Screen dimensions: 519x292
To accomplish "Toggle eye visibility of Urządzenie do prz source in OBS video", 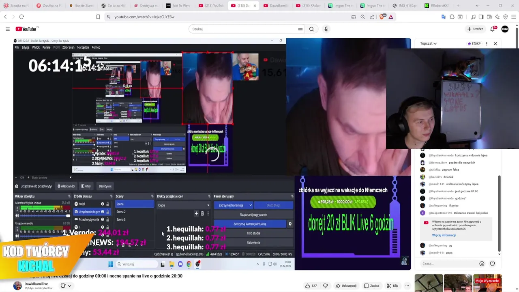I will point(102,212).
